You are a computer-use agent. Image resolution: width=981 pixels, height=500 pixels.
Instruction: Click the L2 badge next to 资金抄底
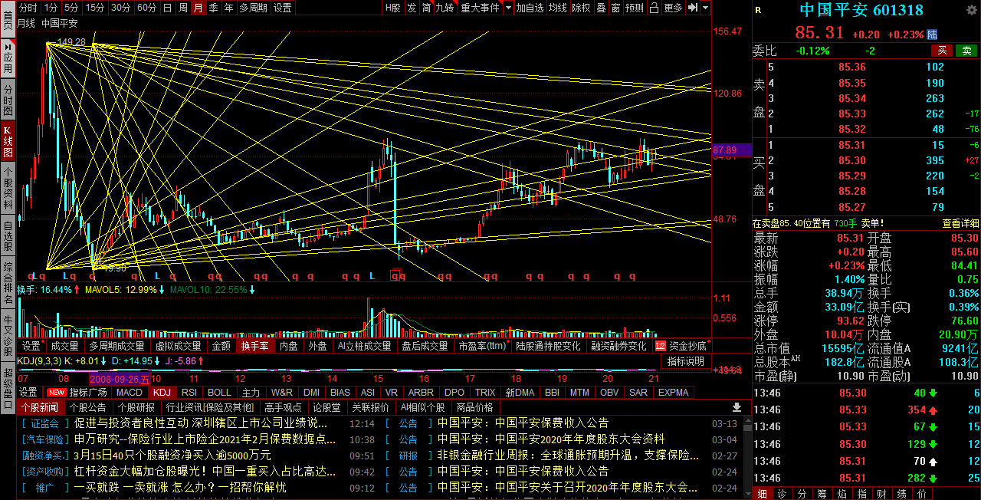click(660, 346)
